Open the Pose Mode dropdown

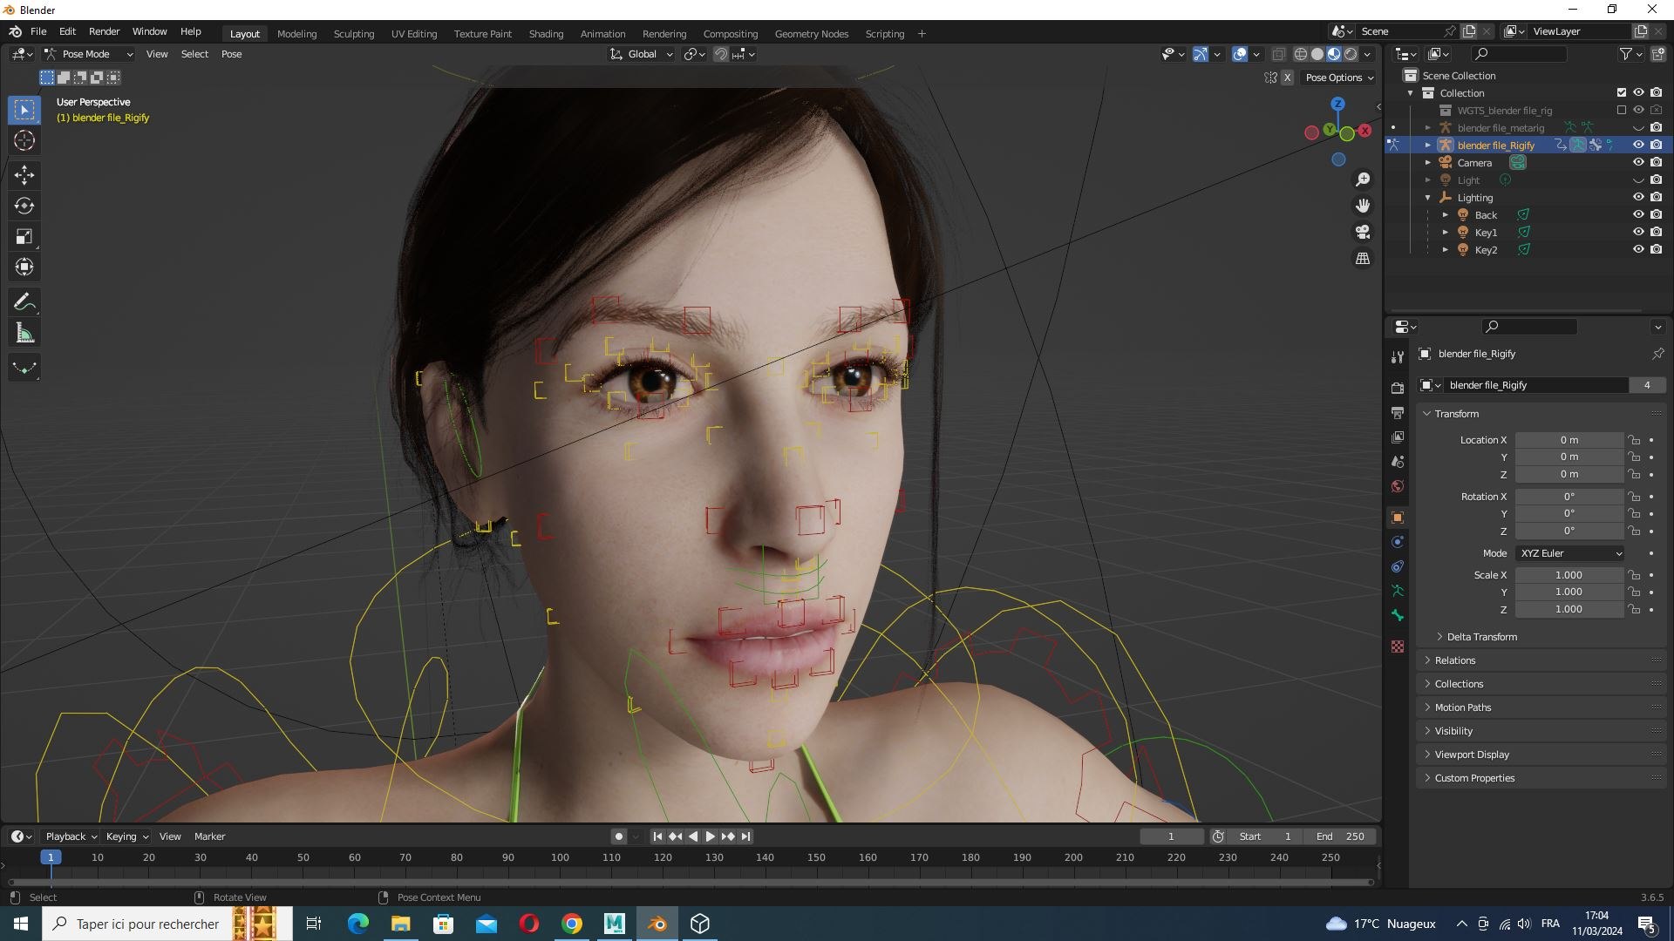[89, 54]
